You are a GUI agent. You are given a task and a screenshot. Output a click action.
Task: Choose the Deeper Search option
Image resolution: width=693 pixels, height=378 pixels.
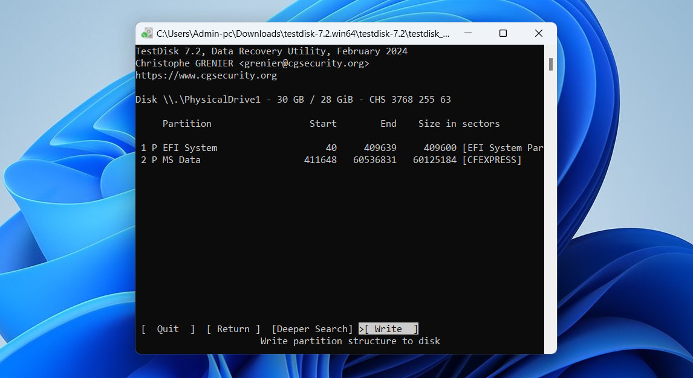click(x=312, y=329)
